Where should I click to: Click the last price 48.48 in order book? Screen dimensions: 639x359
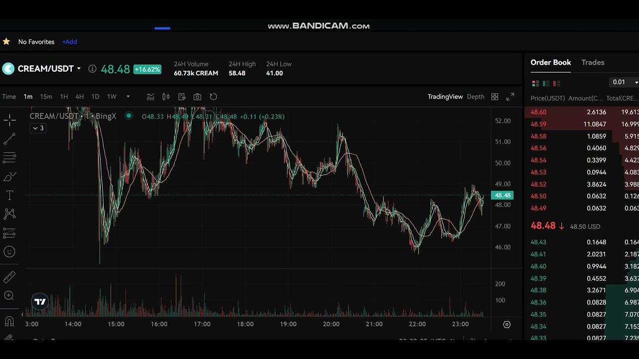(543, 226)
